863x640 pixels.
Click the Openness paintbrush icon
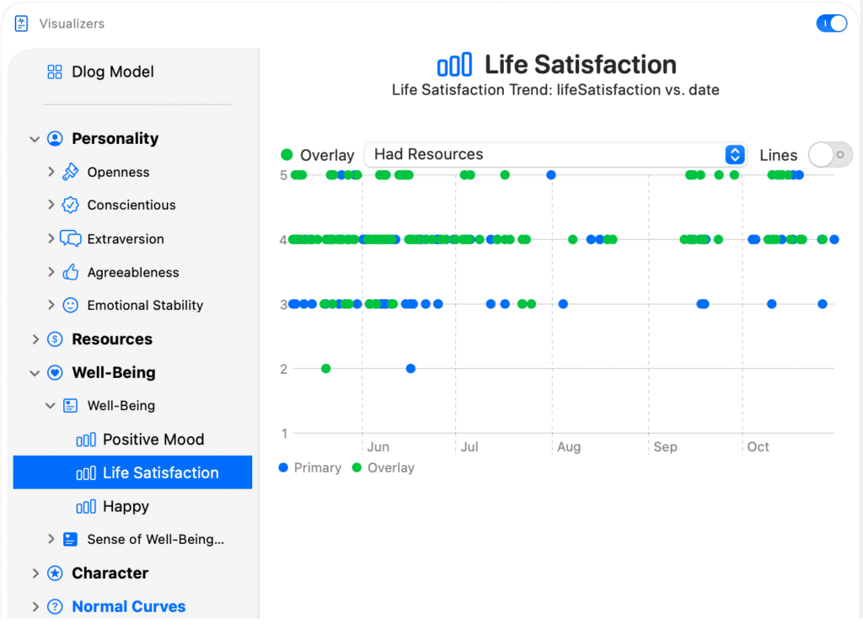(x=71, y=172)
